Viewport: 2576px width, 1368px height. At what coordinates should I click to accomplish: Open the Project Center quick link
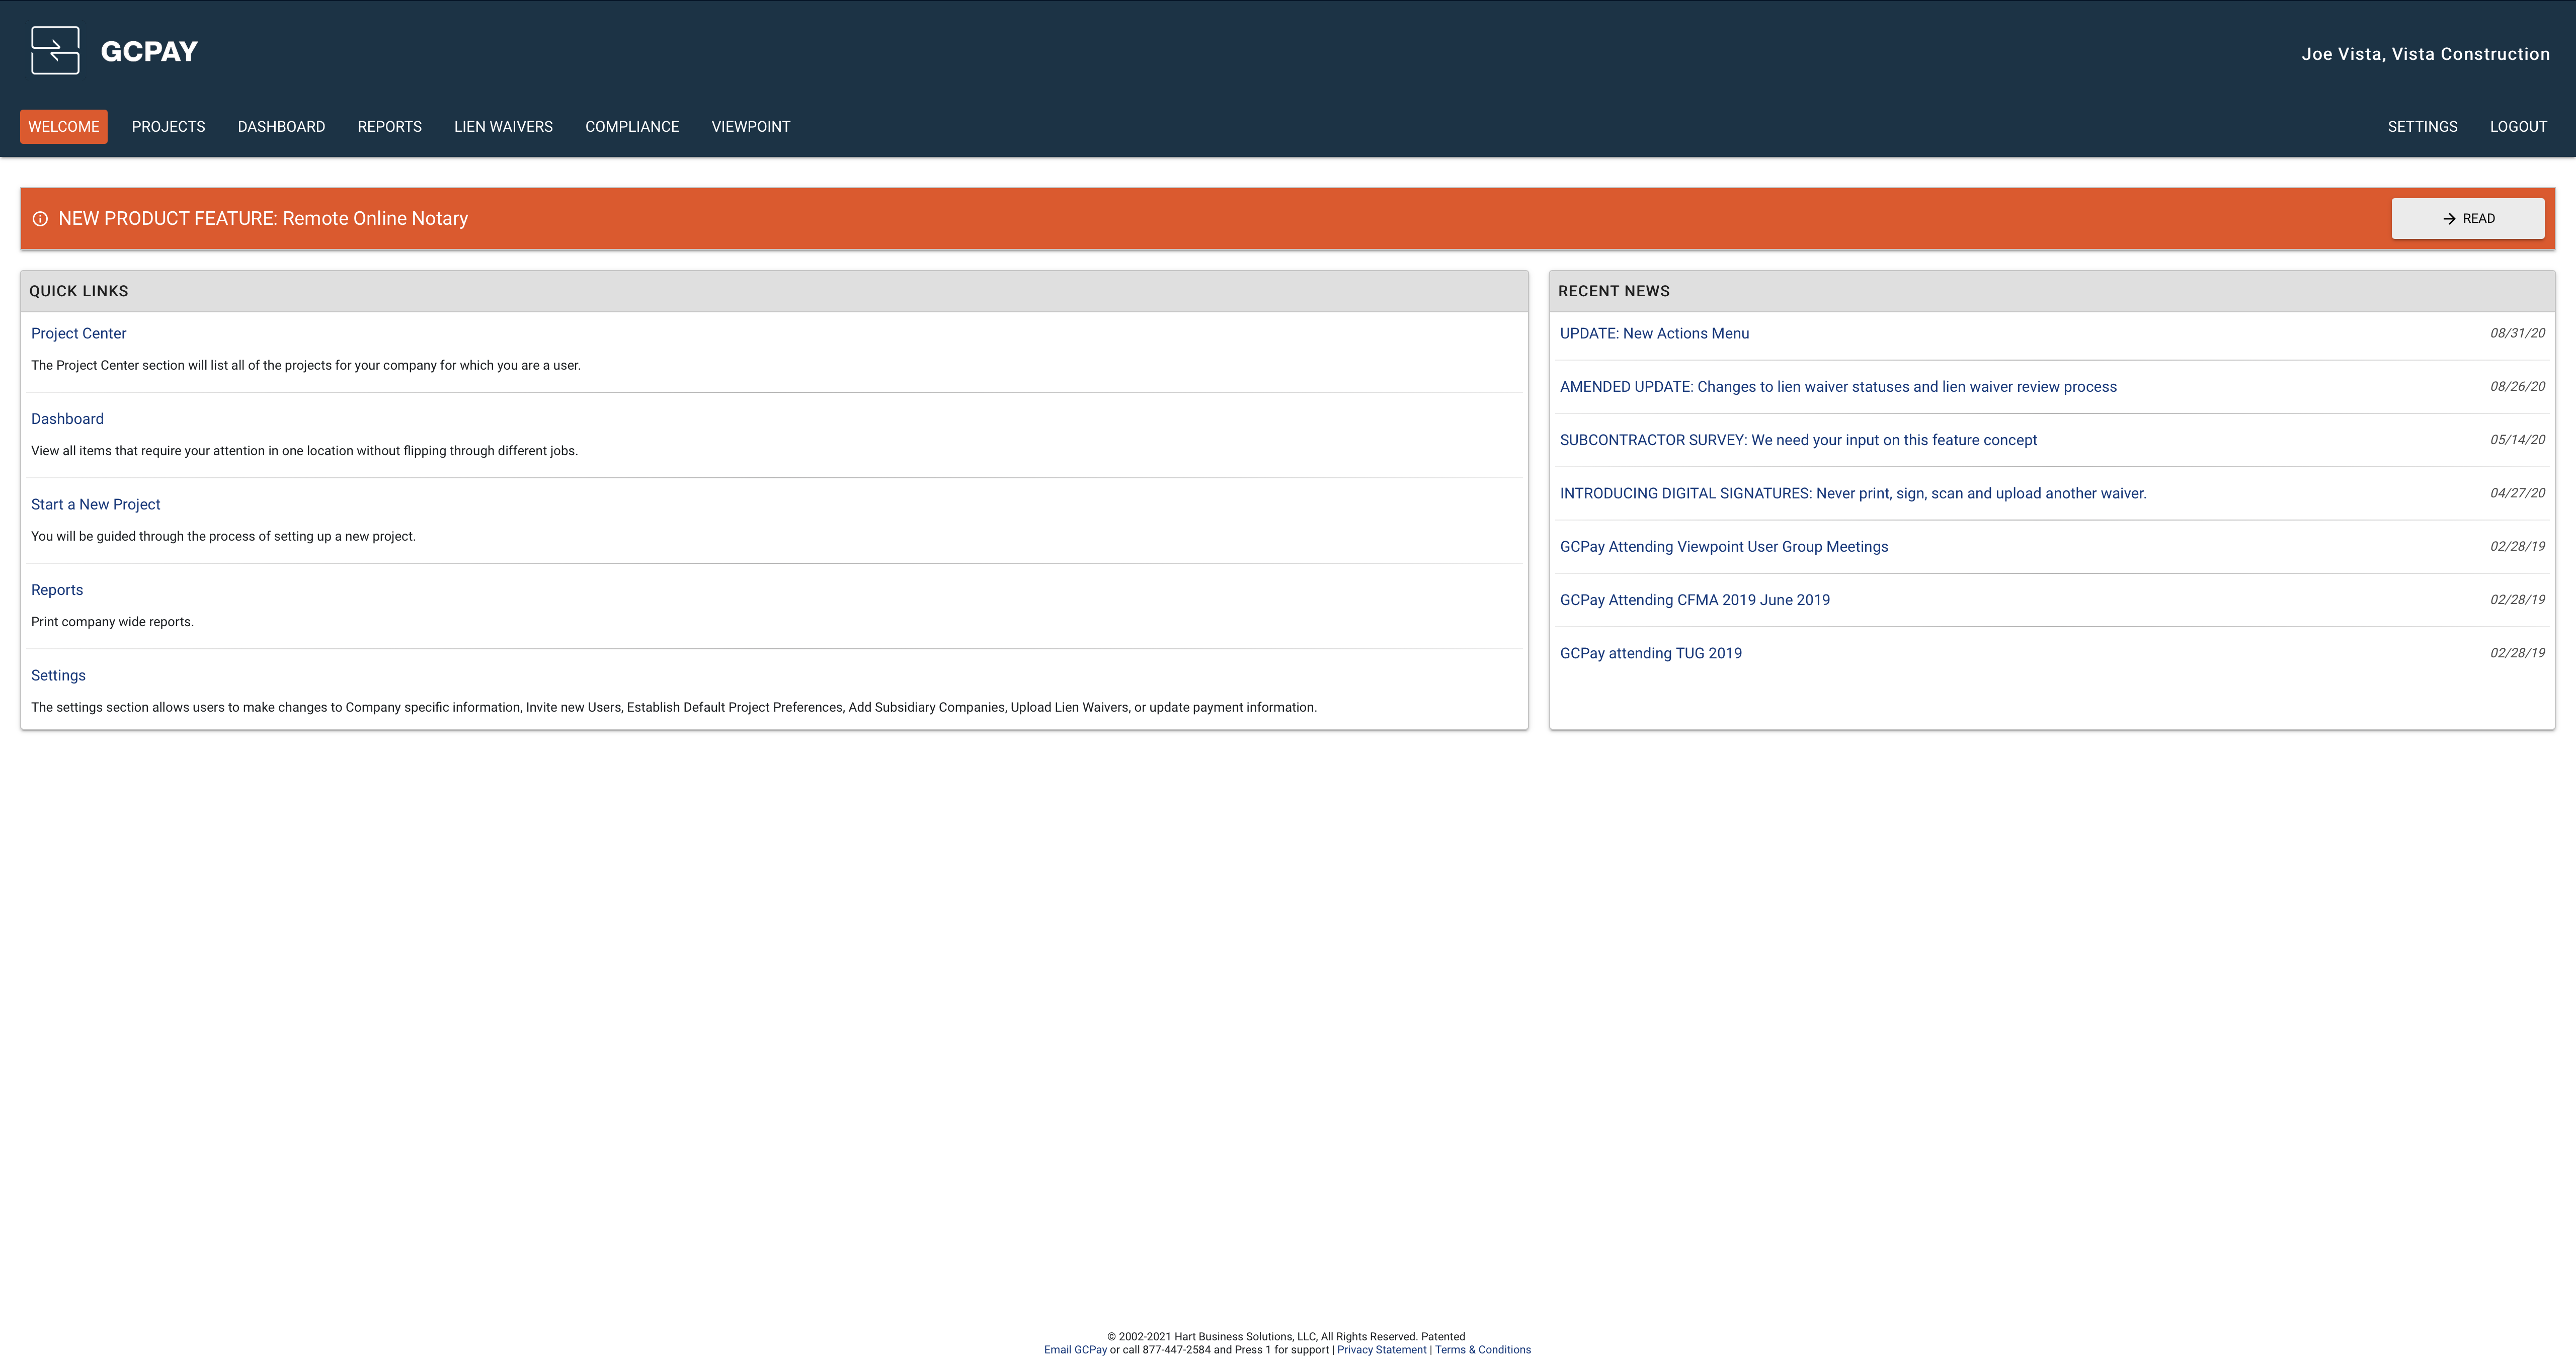pos(78,334)
